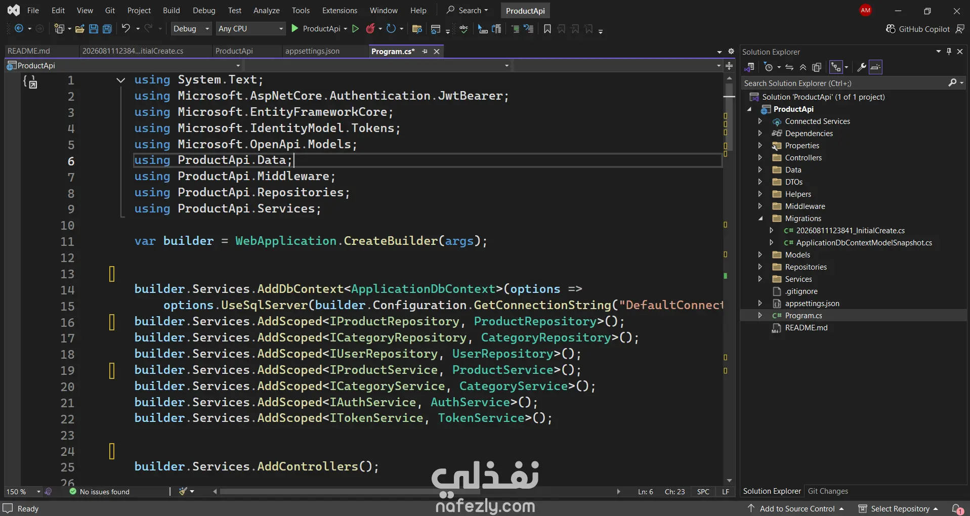Click the Save All icon
This screenshot has height=516, width=970.
coord(107,29)
